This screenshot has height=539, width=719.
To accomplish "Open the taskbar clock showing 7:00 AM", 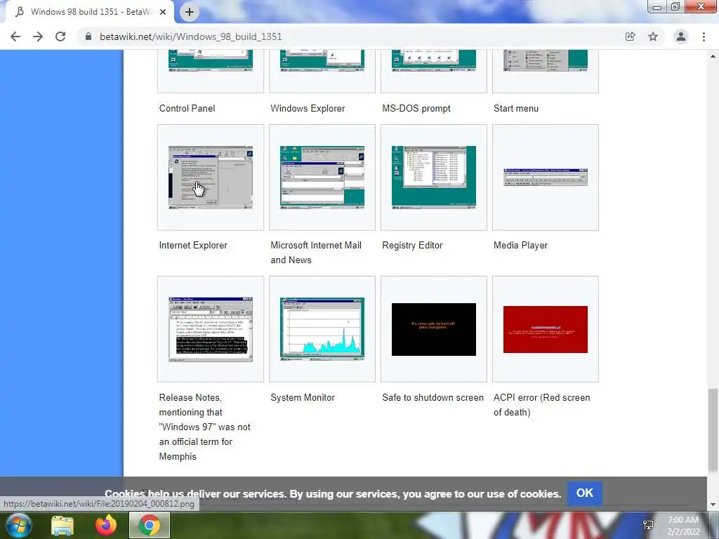I will (x=682, y=526).
